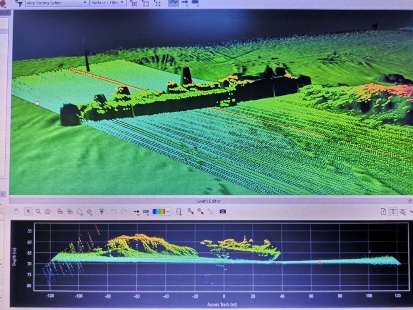
Task: Click the document-with-cursor query icon
Action: [191, 212]
